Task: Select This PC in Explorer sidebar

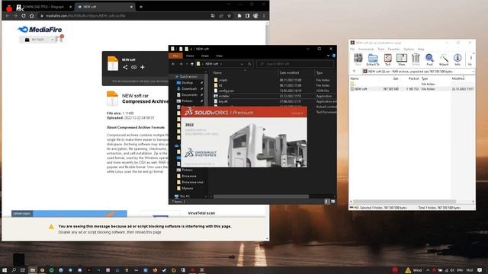Action: click(185, 196)
